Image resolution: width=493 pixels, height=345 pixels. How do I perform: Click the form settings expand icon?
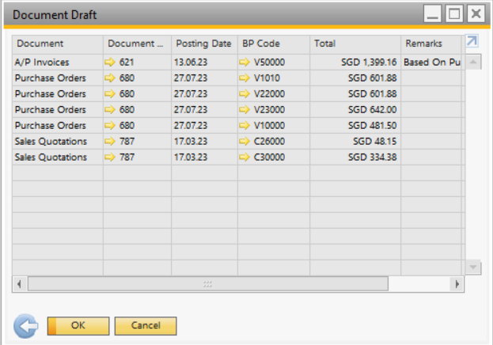click(x=472, y=41)
